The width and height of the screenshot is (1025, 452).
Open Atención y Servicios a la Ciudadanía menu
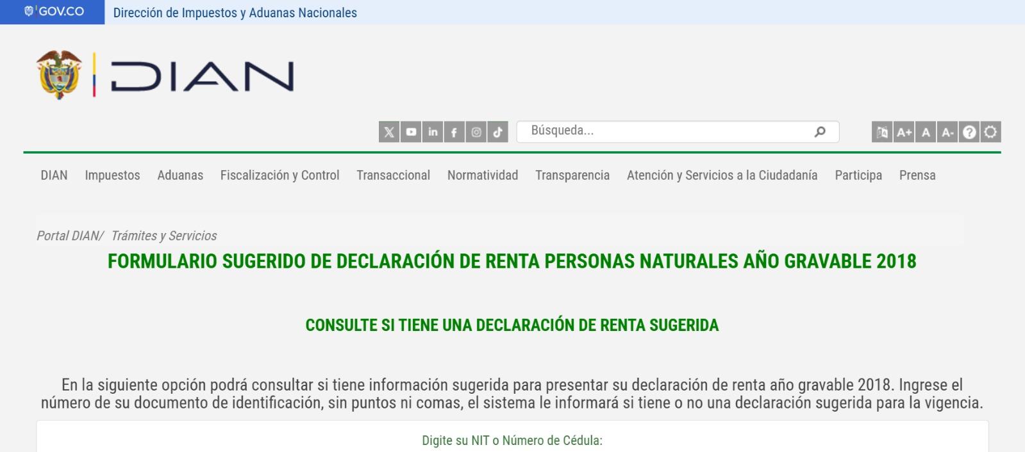point(722,175)
